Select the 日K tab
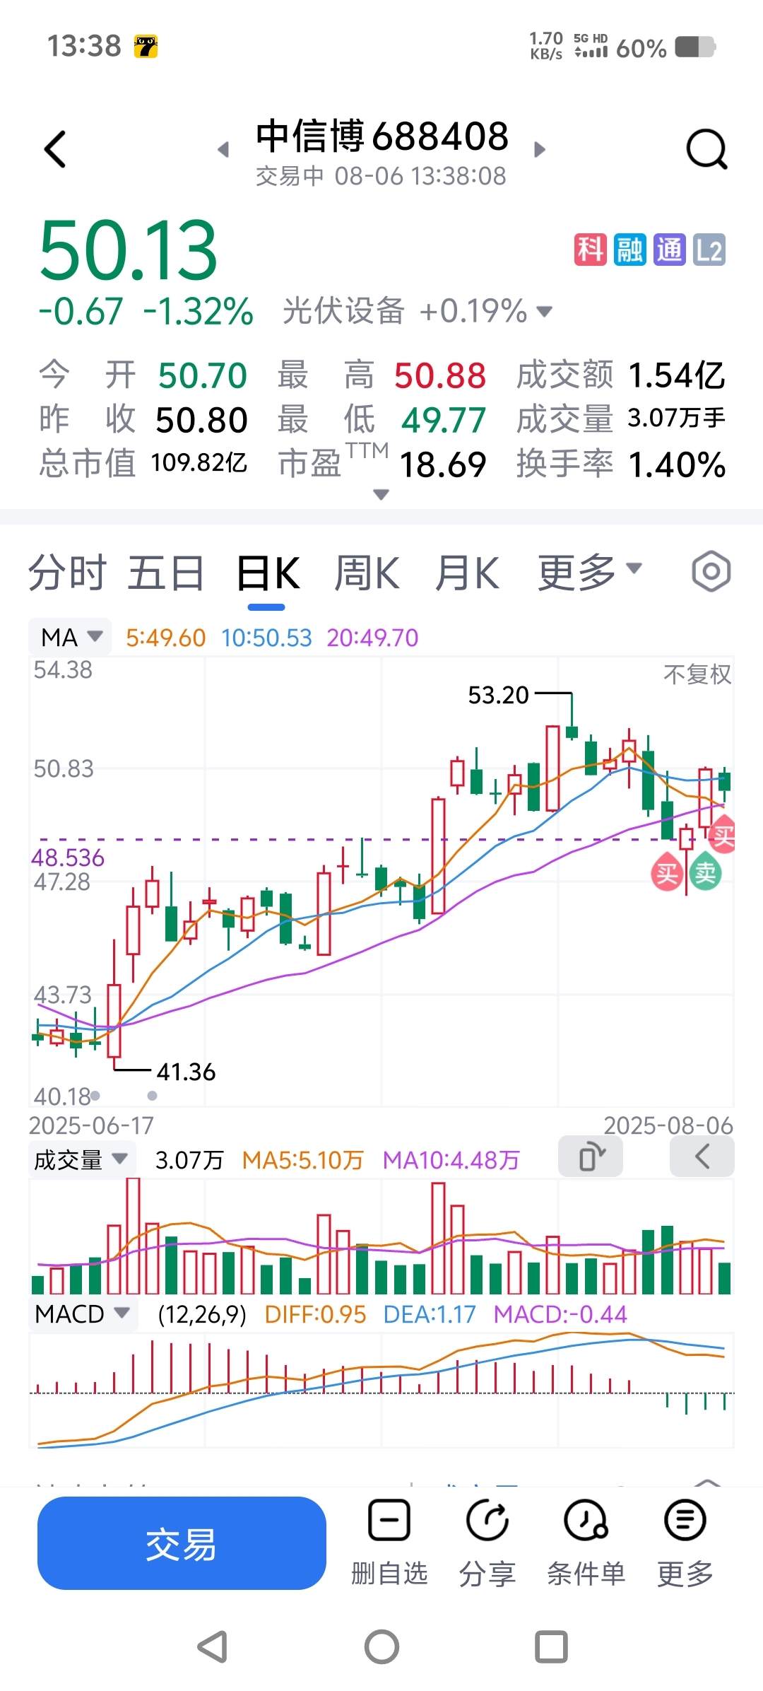 click(267, 572)
